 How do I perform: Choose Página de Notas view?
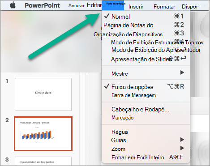[146, 25]
